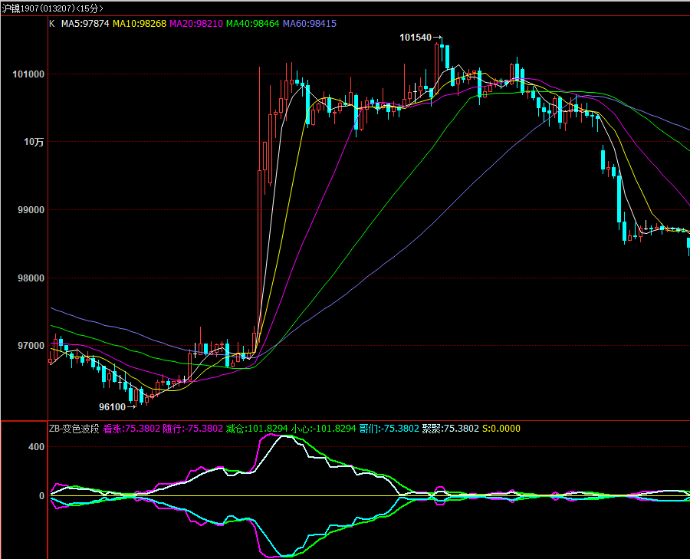Click the 0 indicator axis label
Image resolution: width=690 pixels, height=559 pixels.
(x=42, y=496)
